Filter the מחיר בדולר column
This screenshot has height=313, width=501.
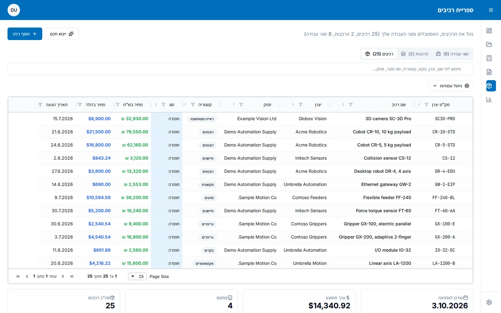[80, 105]
